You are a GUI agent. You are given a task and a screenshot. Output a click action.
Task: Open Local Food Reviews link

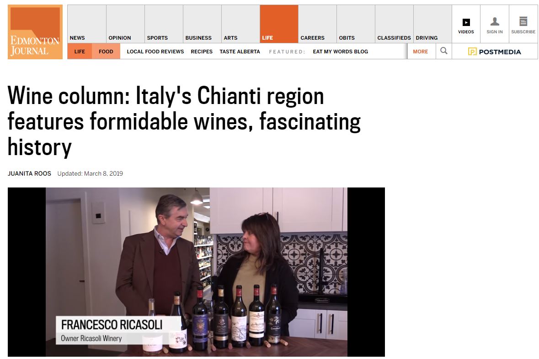point(155,52)
